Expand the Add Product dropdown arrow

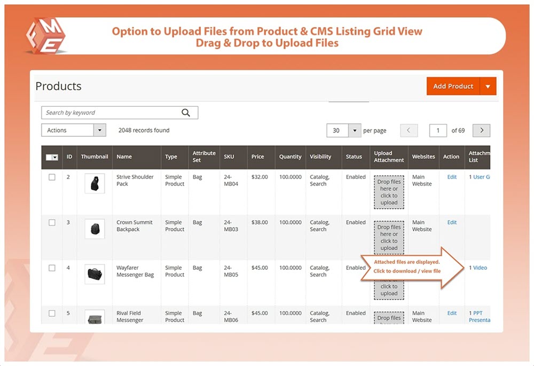tap(488, 87)
